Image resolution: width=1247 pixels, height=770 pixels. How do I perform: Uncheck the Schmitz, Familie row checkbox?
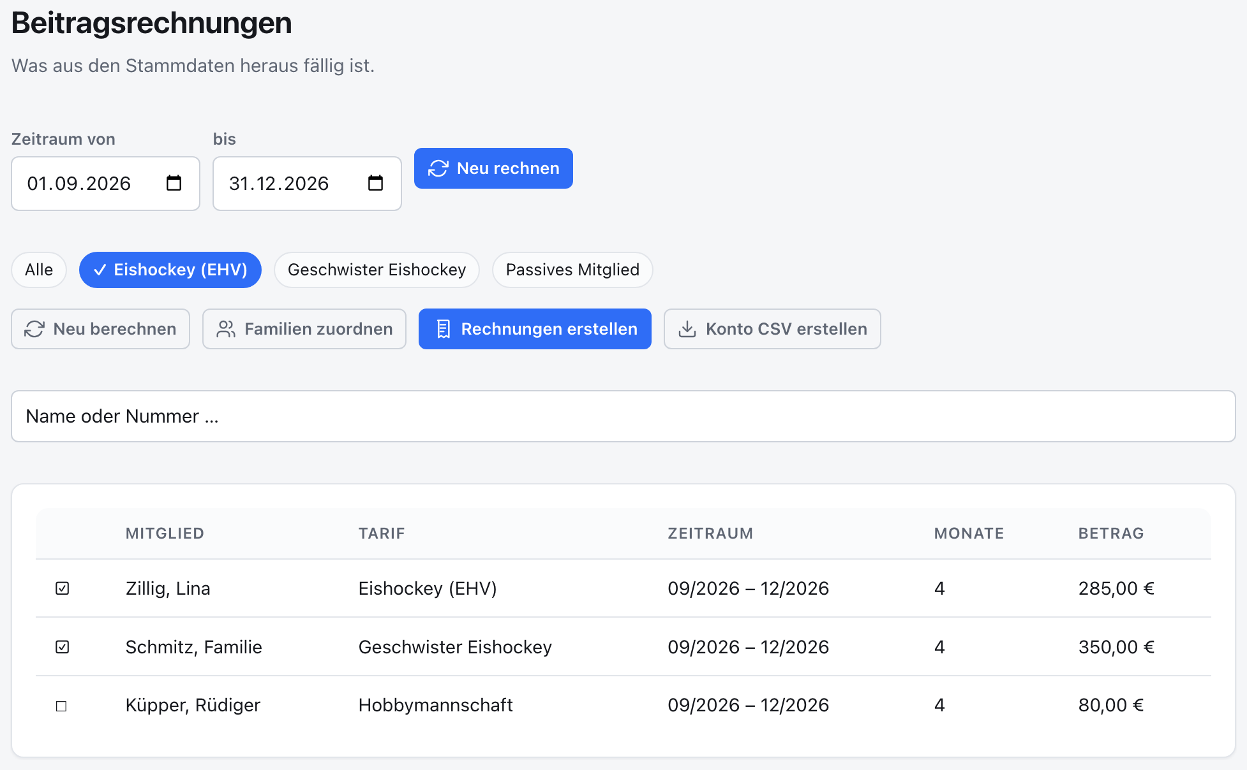62,647
